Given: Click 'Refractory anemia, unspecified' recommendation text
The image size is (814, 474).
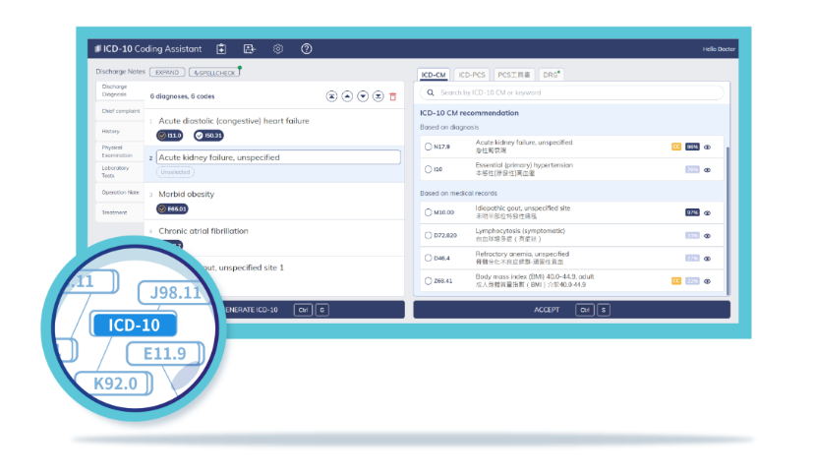Looking at the screenshot, I should click(x=522, y=254).
